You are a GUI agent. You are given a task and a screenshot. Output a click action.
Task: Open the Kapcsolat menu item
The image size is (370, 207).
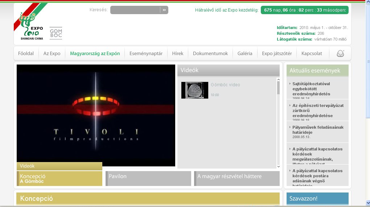[312, 54]
